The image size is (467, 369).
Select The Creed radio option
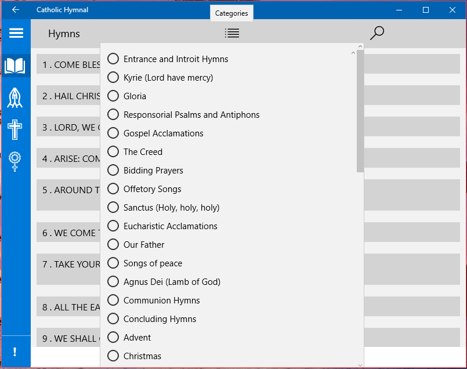[x=113, y=151]
